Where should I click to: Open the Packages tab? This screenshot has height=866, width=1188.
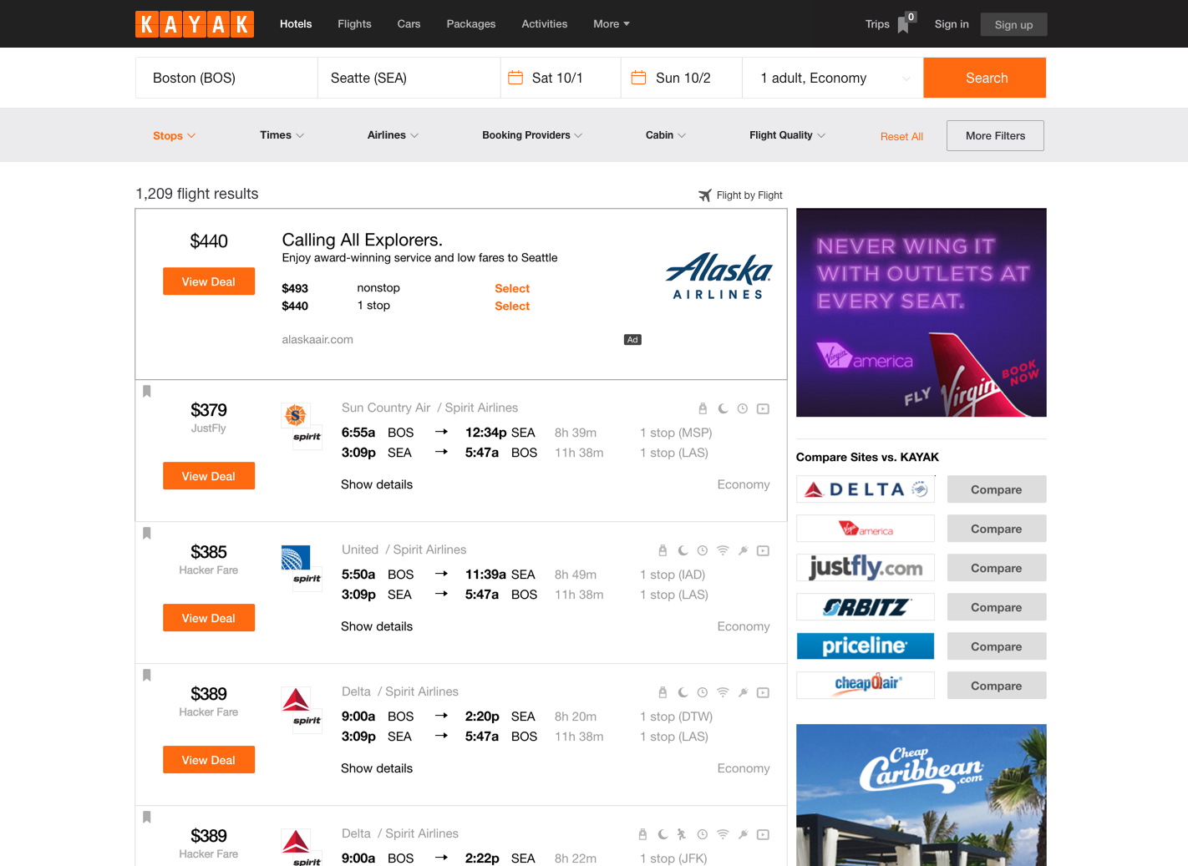471,24
